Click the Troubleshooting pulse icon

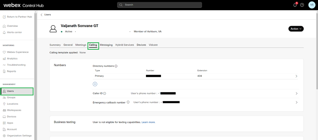[4, 65]
